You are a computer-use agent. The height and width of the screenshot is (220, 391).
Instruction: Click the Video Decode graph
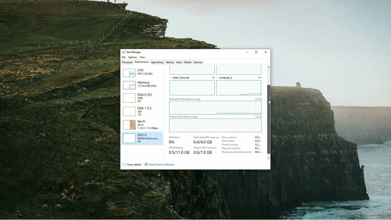pyautogui.click(x=192, y=88)
